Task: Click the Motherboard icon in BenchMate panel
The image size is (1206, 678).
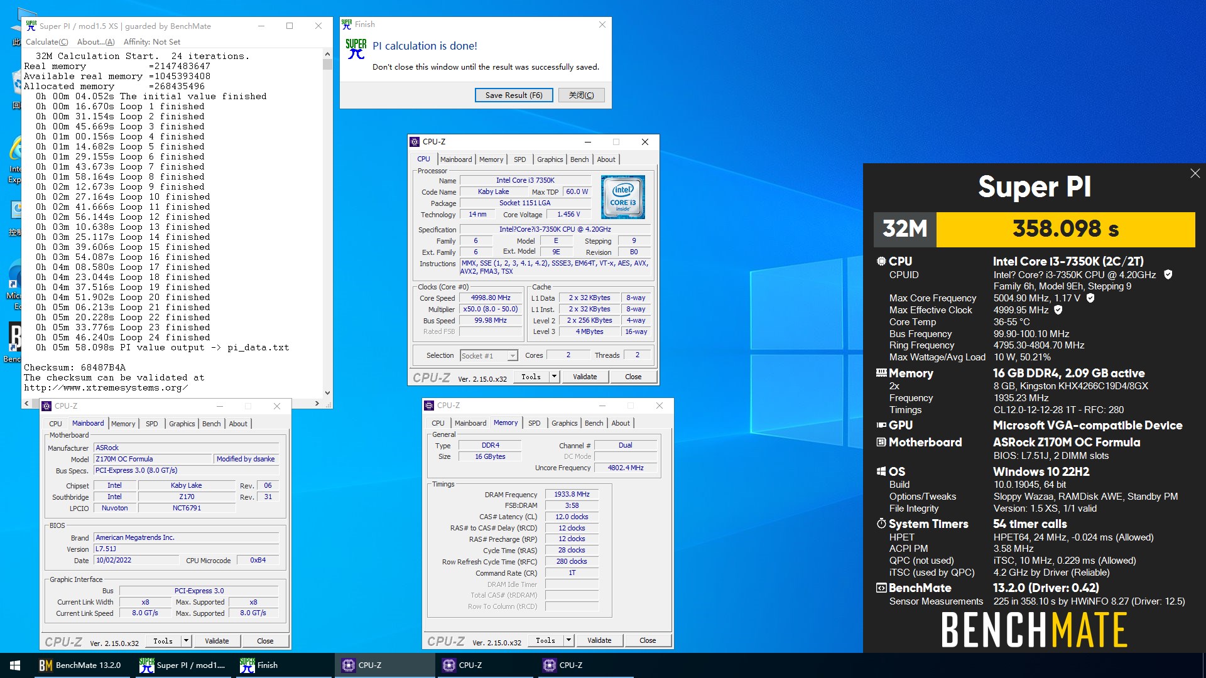Action: click(x=881, y=442)
